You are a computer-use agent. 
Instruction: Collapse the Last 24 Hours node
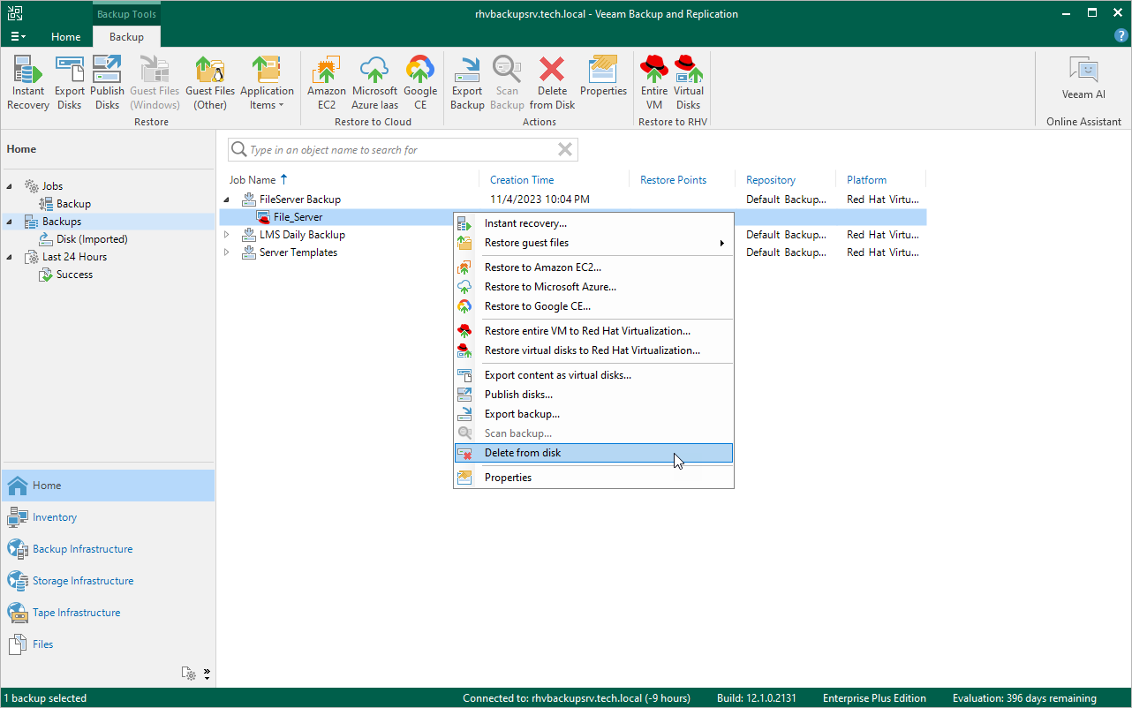tap(10, 257)
